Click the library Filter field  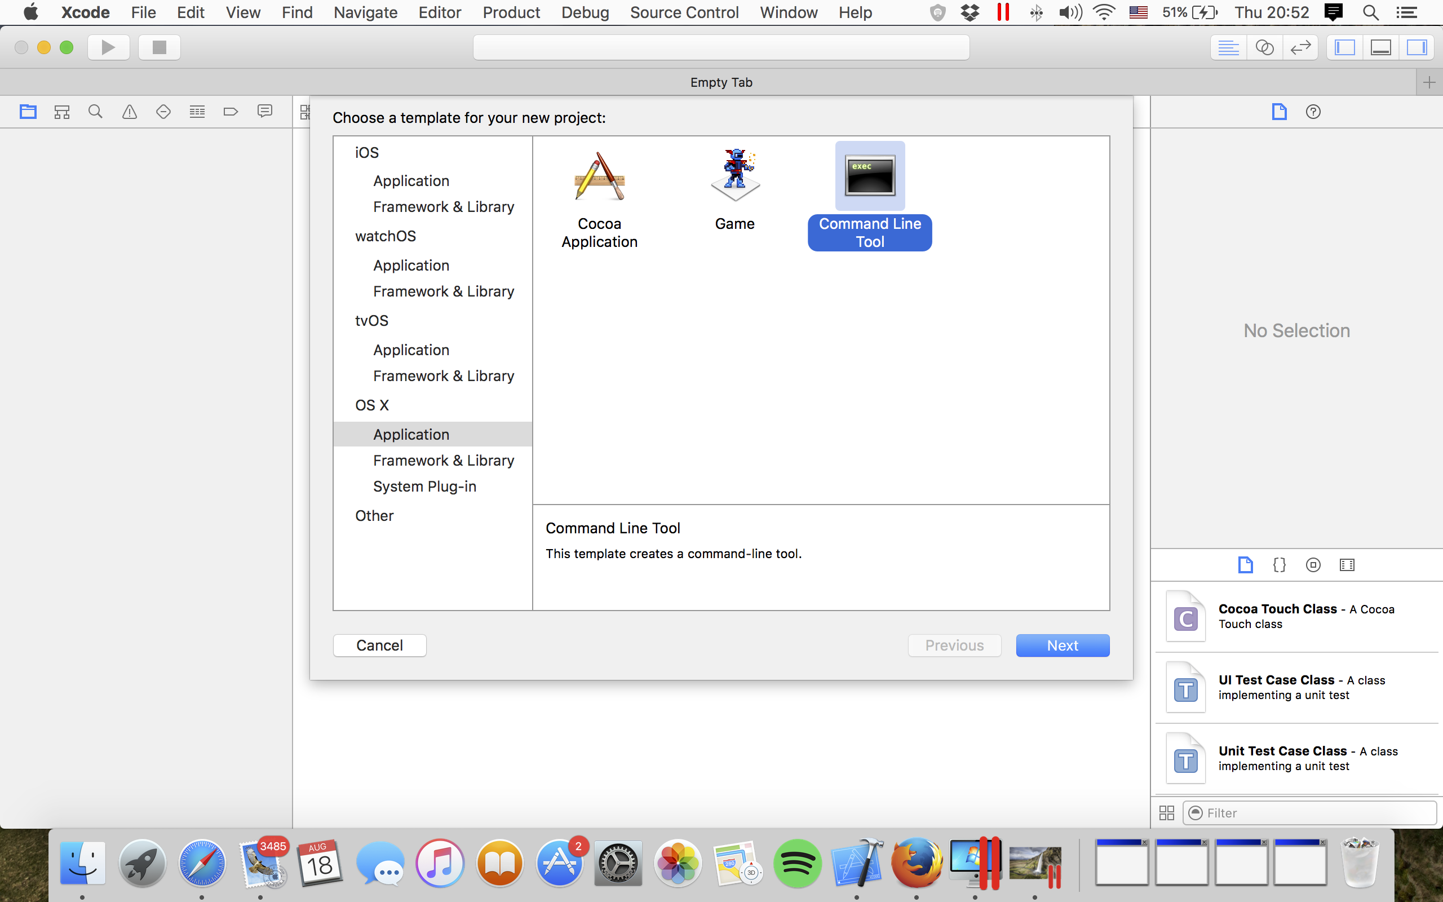(1309, 812)
